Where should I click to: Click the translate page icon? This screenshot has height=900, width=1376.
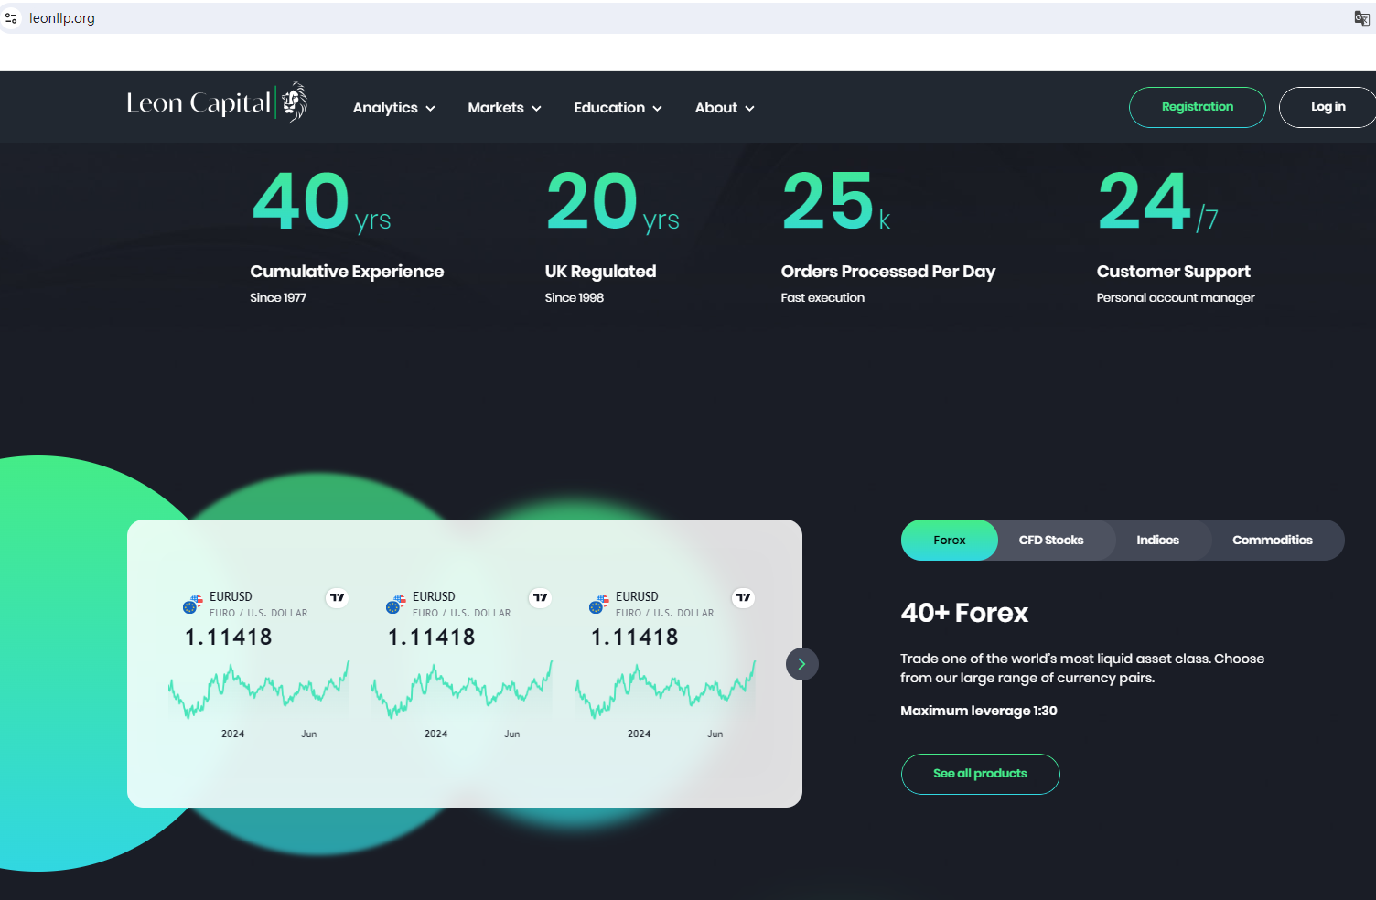coord(1361,18)
